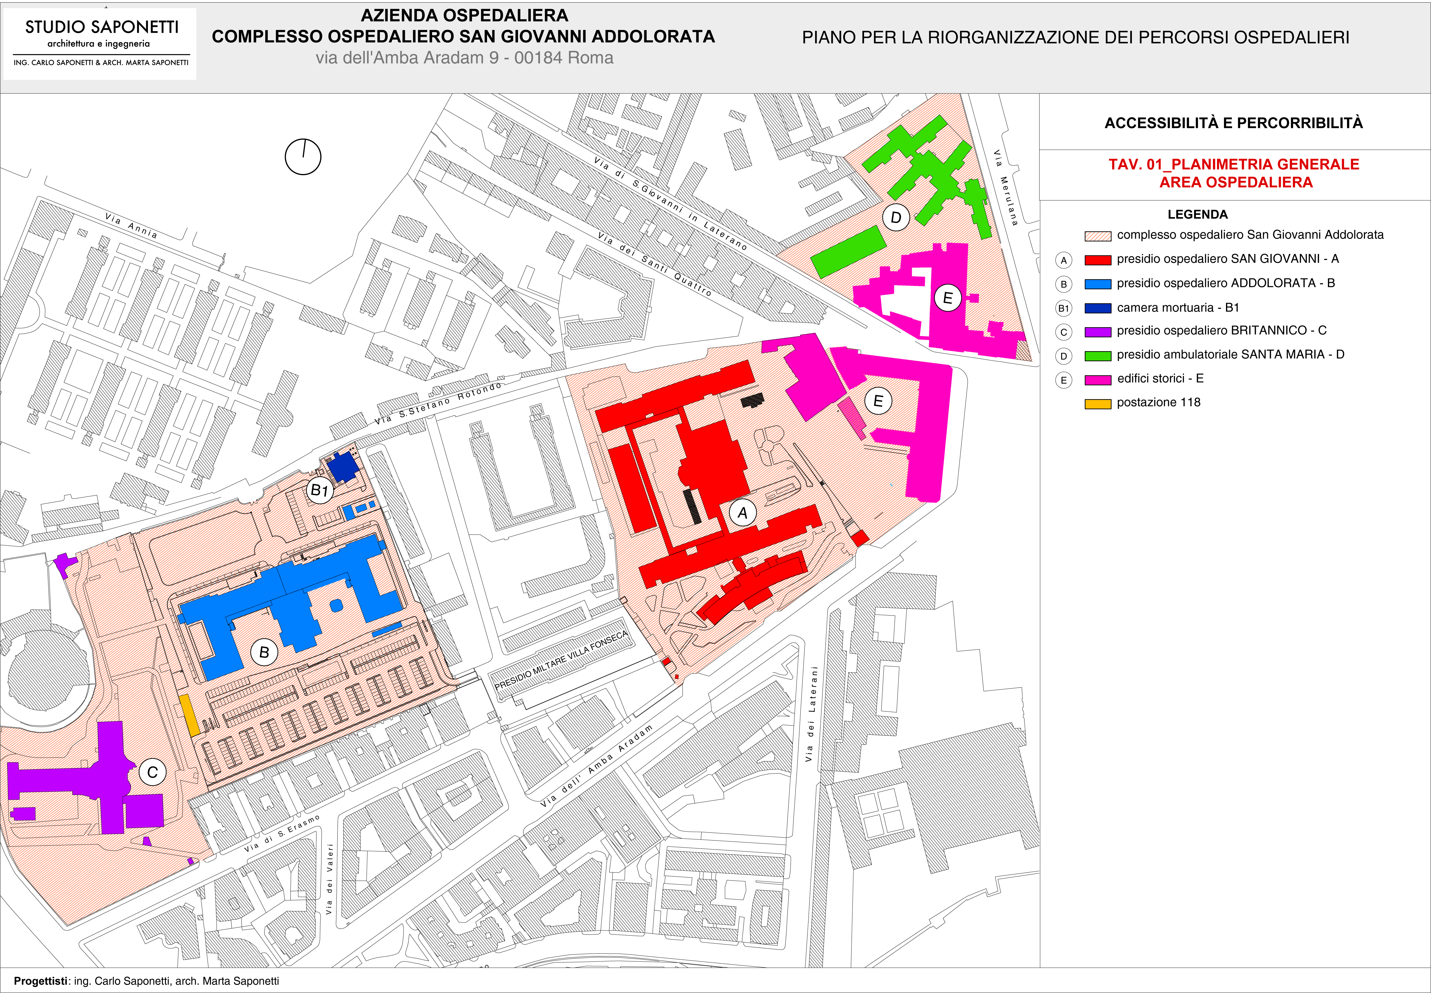Click the legend text 'presidio ospedaliero BRITANNICO - C'
This screenshot has width=1431, height=993.
(1221, 330)
